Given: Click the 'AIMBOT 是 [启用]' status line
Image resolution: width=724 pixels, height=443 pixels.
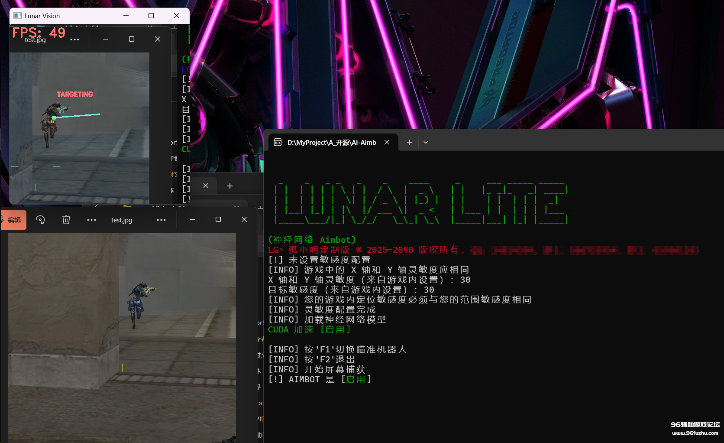Looking at the screenshot, I should pyautogui.click(x=320, y=379).
